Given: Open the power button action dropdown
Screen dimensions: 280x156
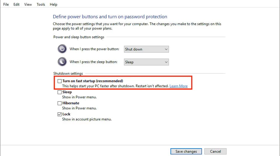Looking at the screenshot, I should click(146, 49).
